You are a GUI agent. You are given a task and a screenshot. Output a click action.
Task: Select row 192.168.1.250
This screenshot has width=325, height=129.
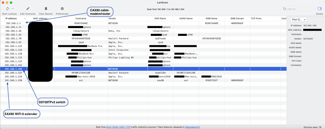143,80
